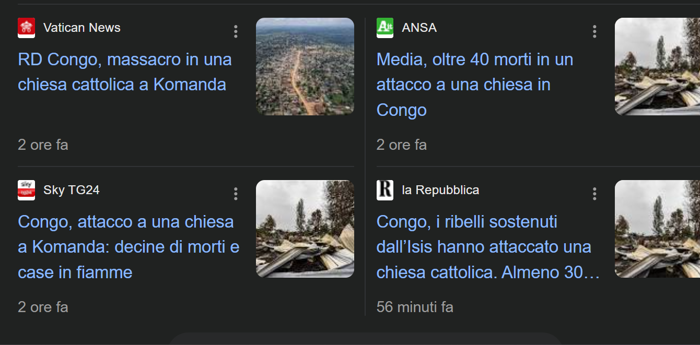Click the Sky TG24 logo icon

[x=26, y=190]
